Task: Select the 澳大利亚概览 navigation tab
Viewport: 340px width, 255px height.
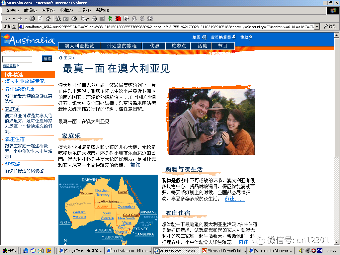Action: 79,46
